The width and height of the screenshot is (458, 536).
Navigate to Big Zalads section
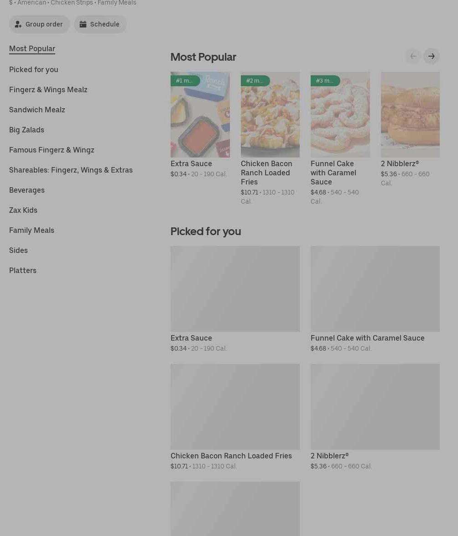pyautogui.click(x=26, y=130)
